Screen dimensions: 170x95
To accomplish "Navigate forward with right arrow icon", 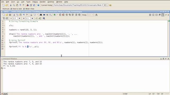I will coord(47,15).
